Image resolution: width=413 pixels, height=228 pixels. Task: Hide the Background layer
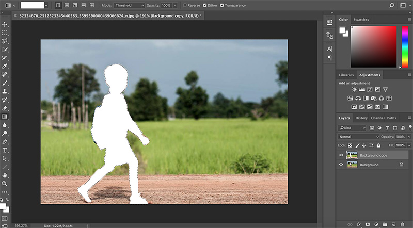point(341,165)
